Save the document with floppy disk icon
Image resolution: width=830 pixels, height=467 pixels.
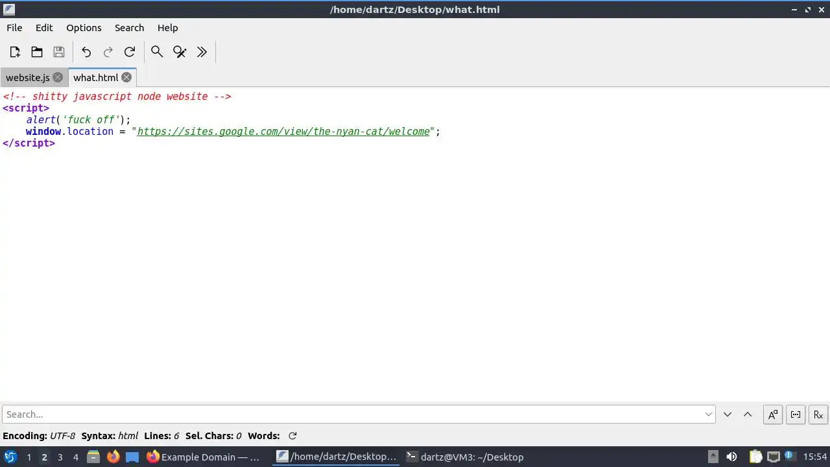[59, 52]
